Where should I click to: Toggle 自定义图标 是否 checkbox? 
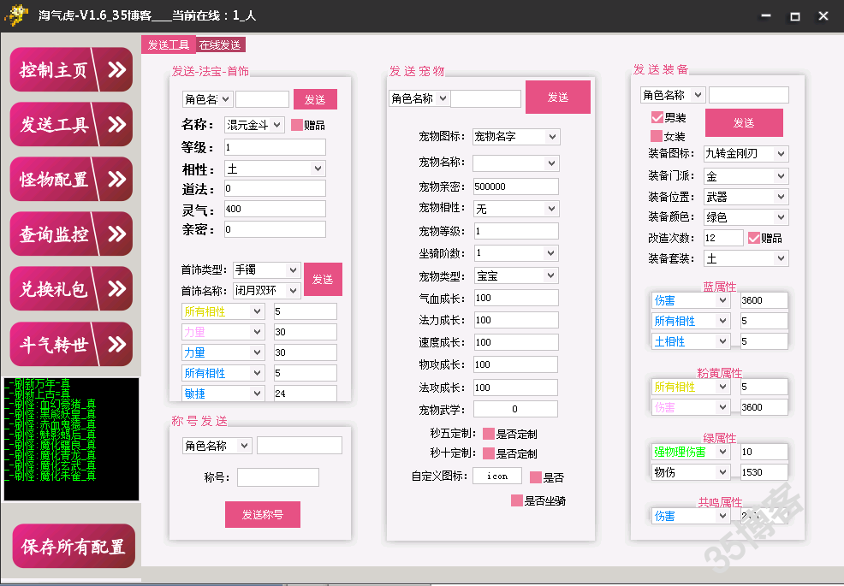536,477
